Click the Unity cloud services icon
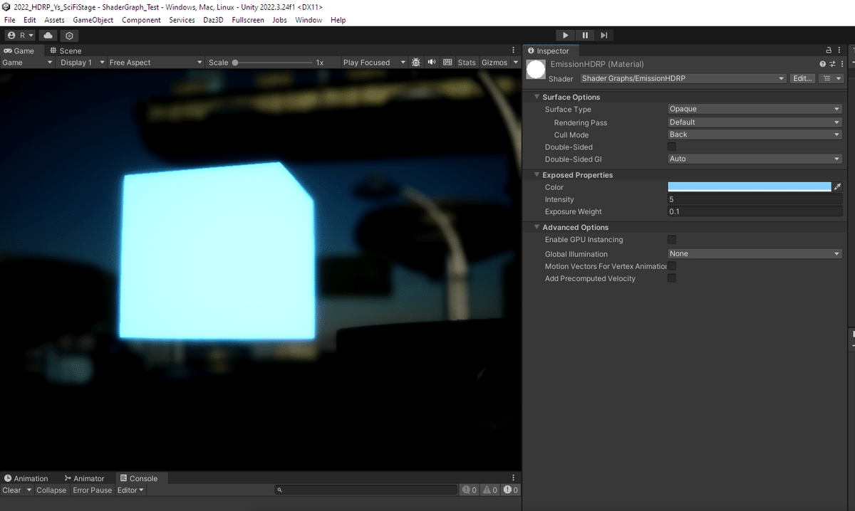 (47, 34)
